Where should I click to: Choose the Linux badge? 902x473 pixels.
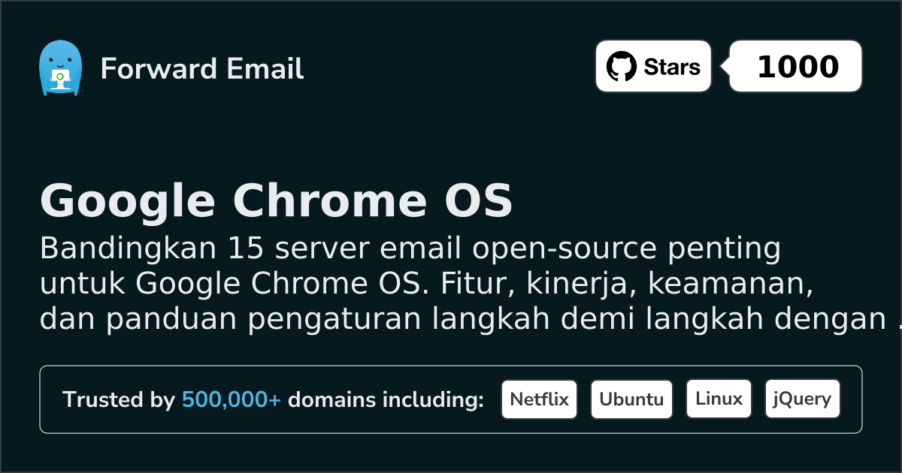719,399
